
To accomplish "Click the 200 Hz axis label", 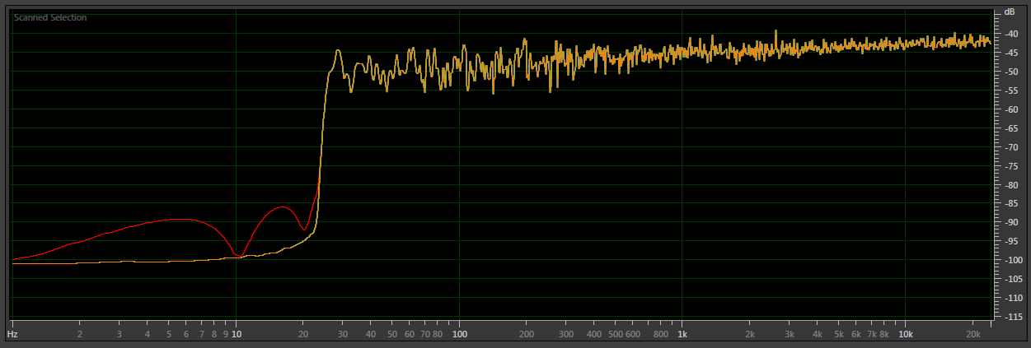I will (527, 335).
